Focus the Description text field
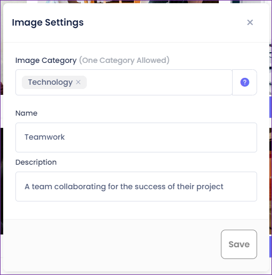 pyautogui.click(x=136, y=187)
